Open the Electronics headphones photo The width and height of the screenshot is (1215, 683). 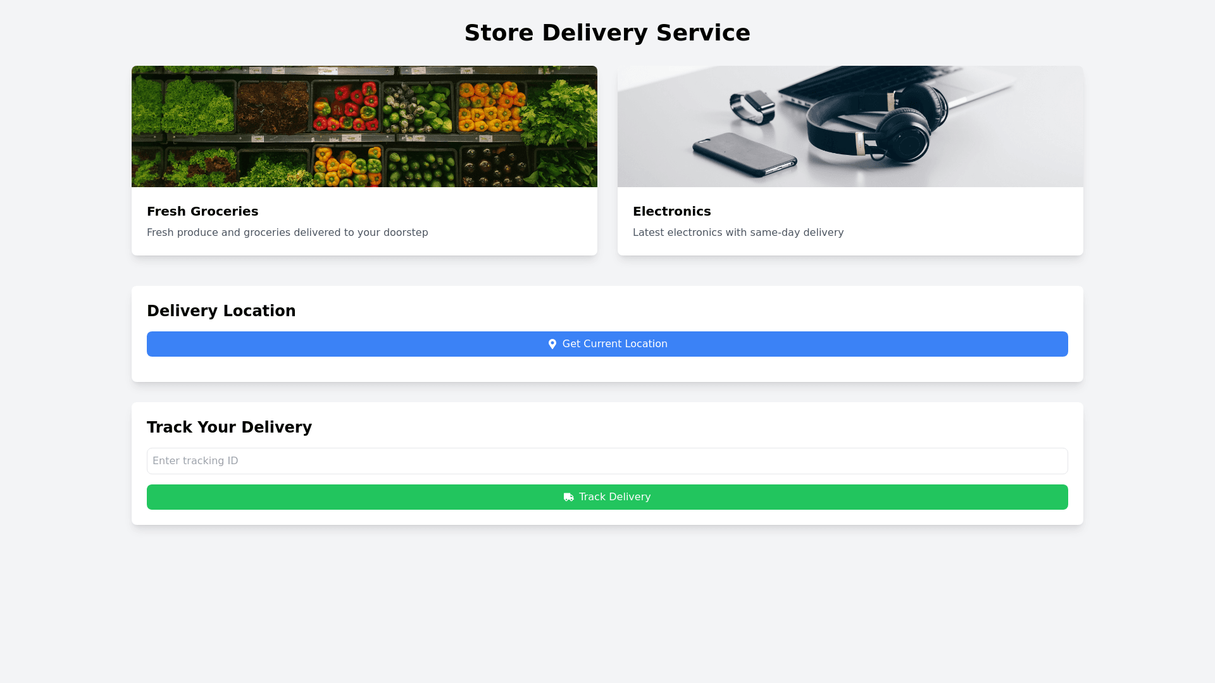point(850,126)
